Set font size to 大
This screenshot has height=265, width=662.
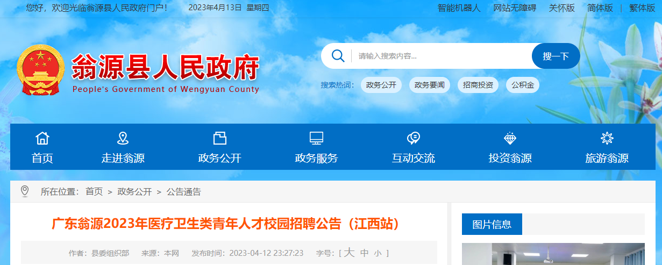350,252
